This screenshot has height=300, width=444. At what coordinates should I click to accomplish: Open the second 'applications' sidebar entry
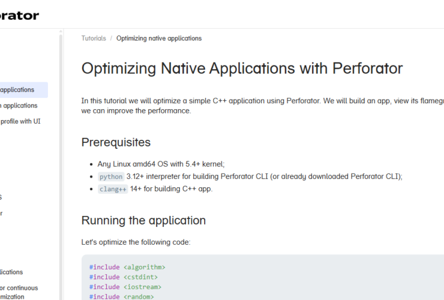click(x=19, y=106)
